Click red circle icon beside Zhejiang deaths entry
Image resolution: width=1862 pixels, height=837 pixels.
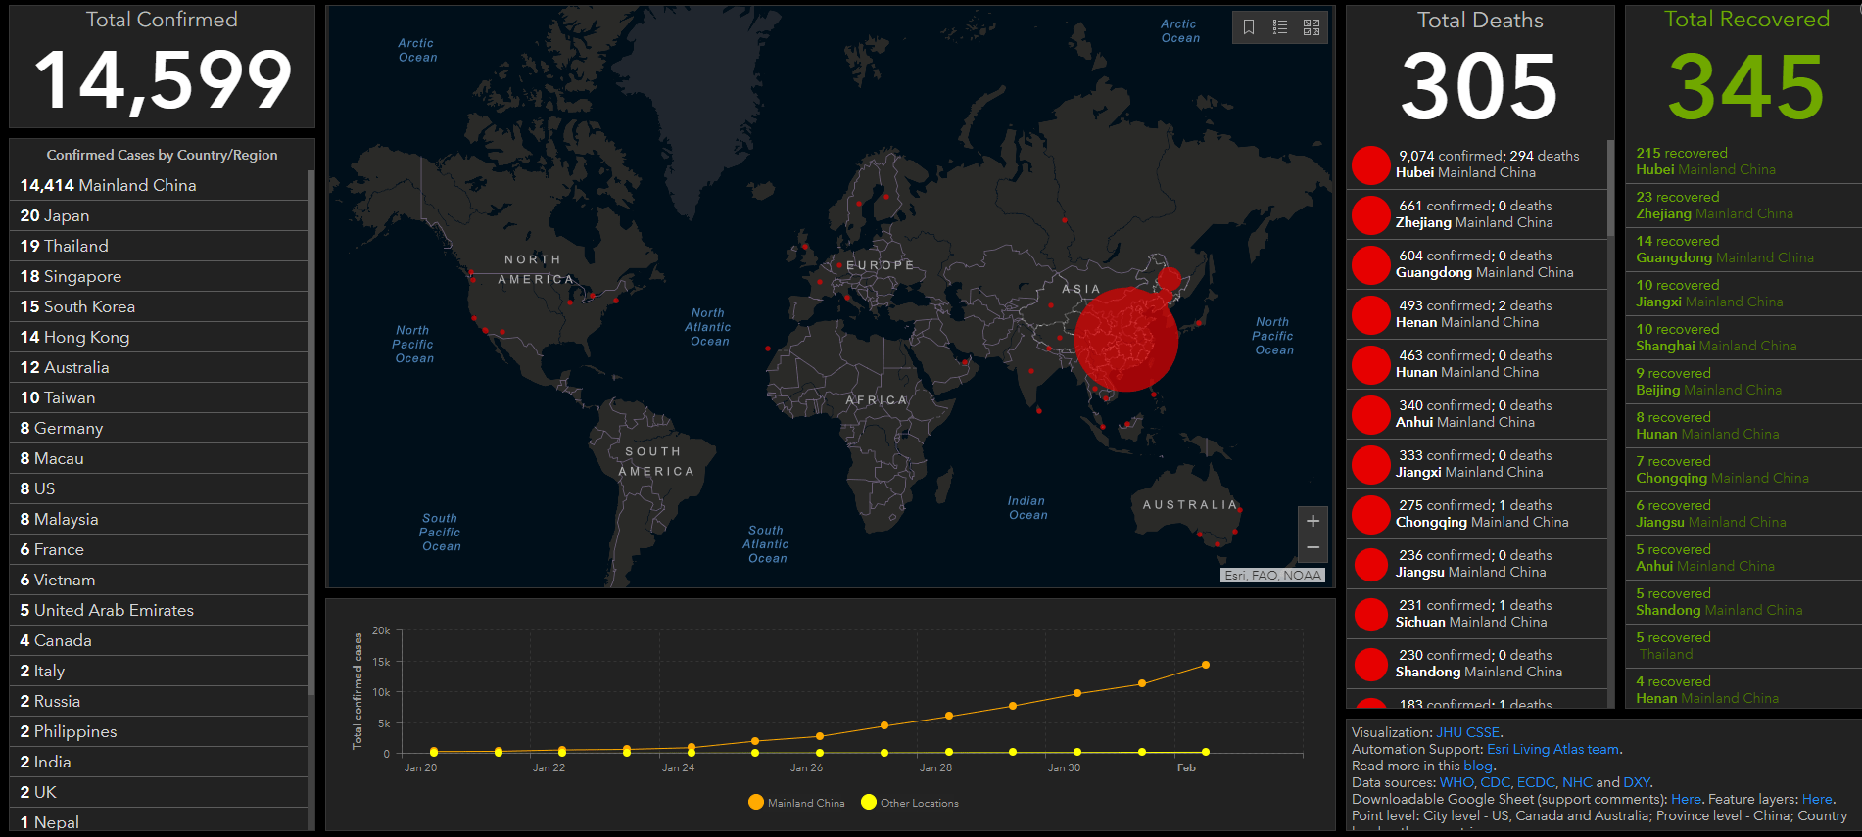pos(1370,214)
